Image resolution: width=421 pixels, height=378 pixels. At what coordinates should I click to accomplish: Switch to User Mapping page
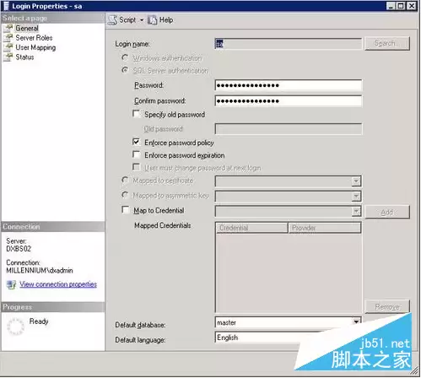click(x=35, y=47)
